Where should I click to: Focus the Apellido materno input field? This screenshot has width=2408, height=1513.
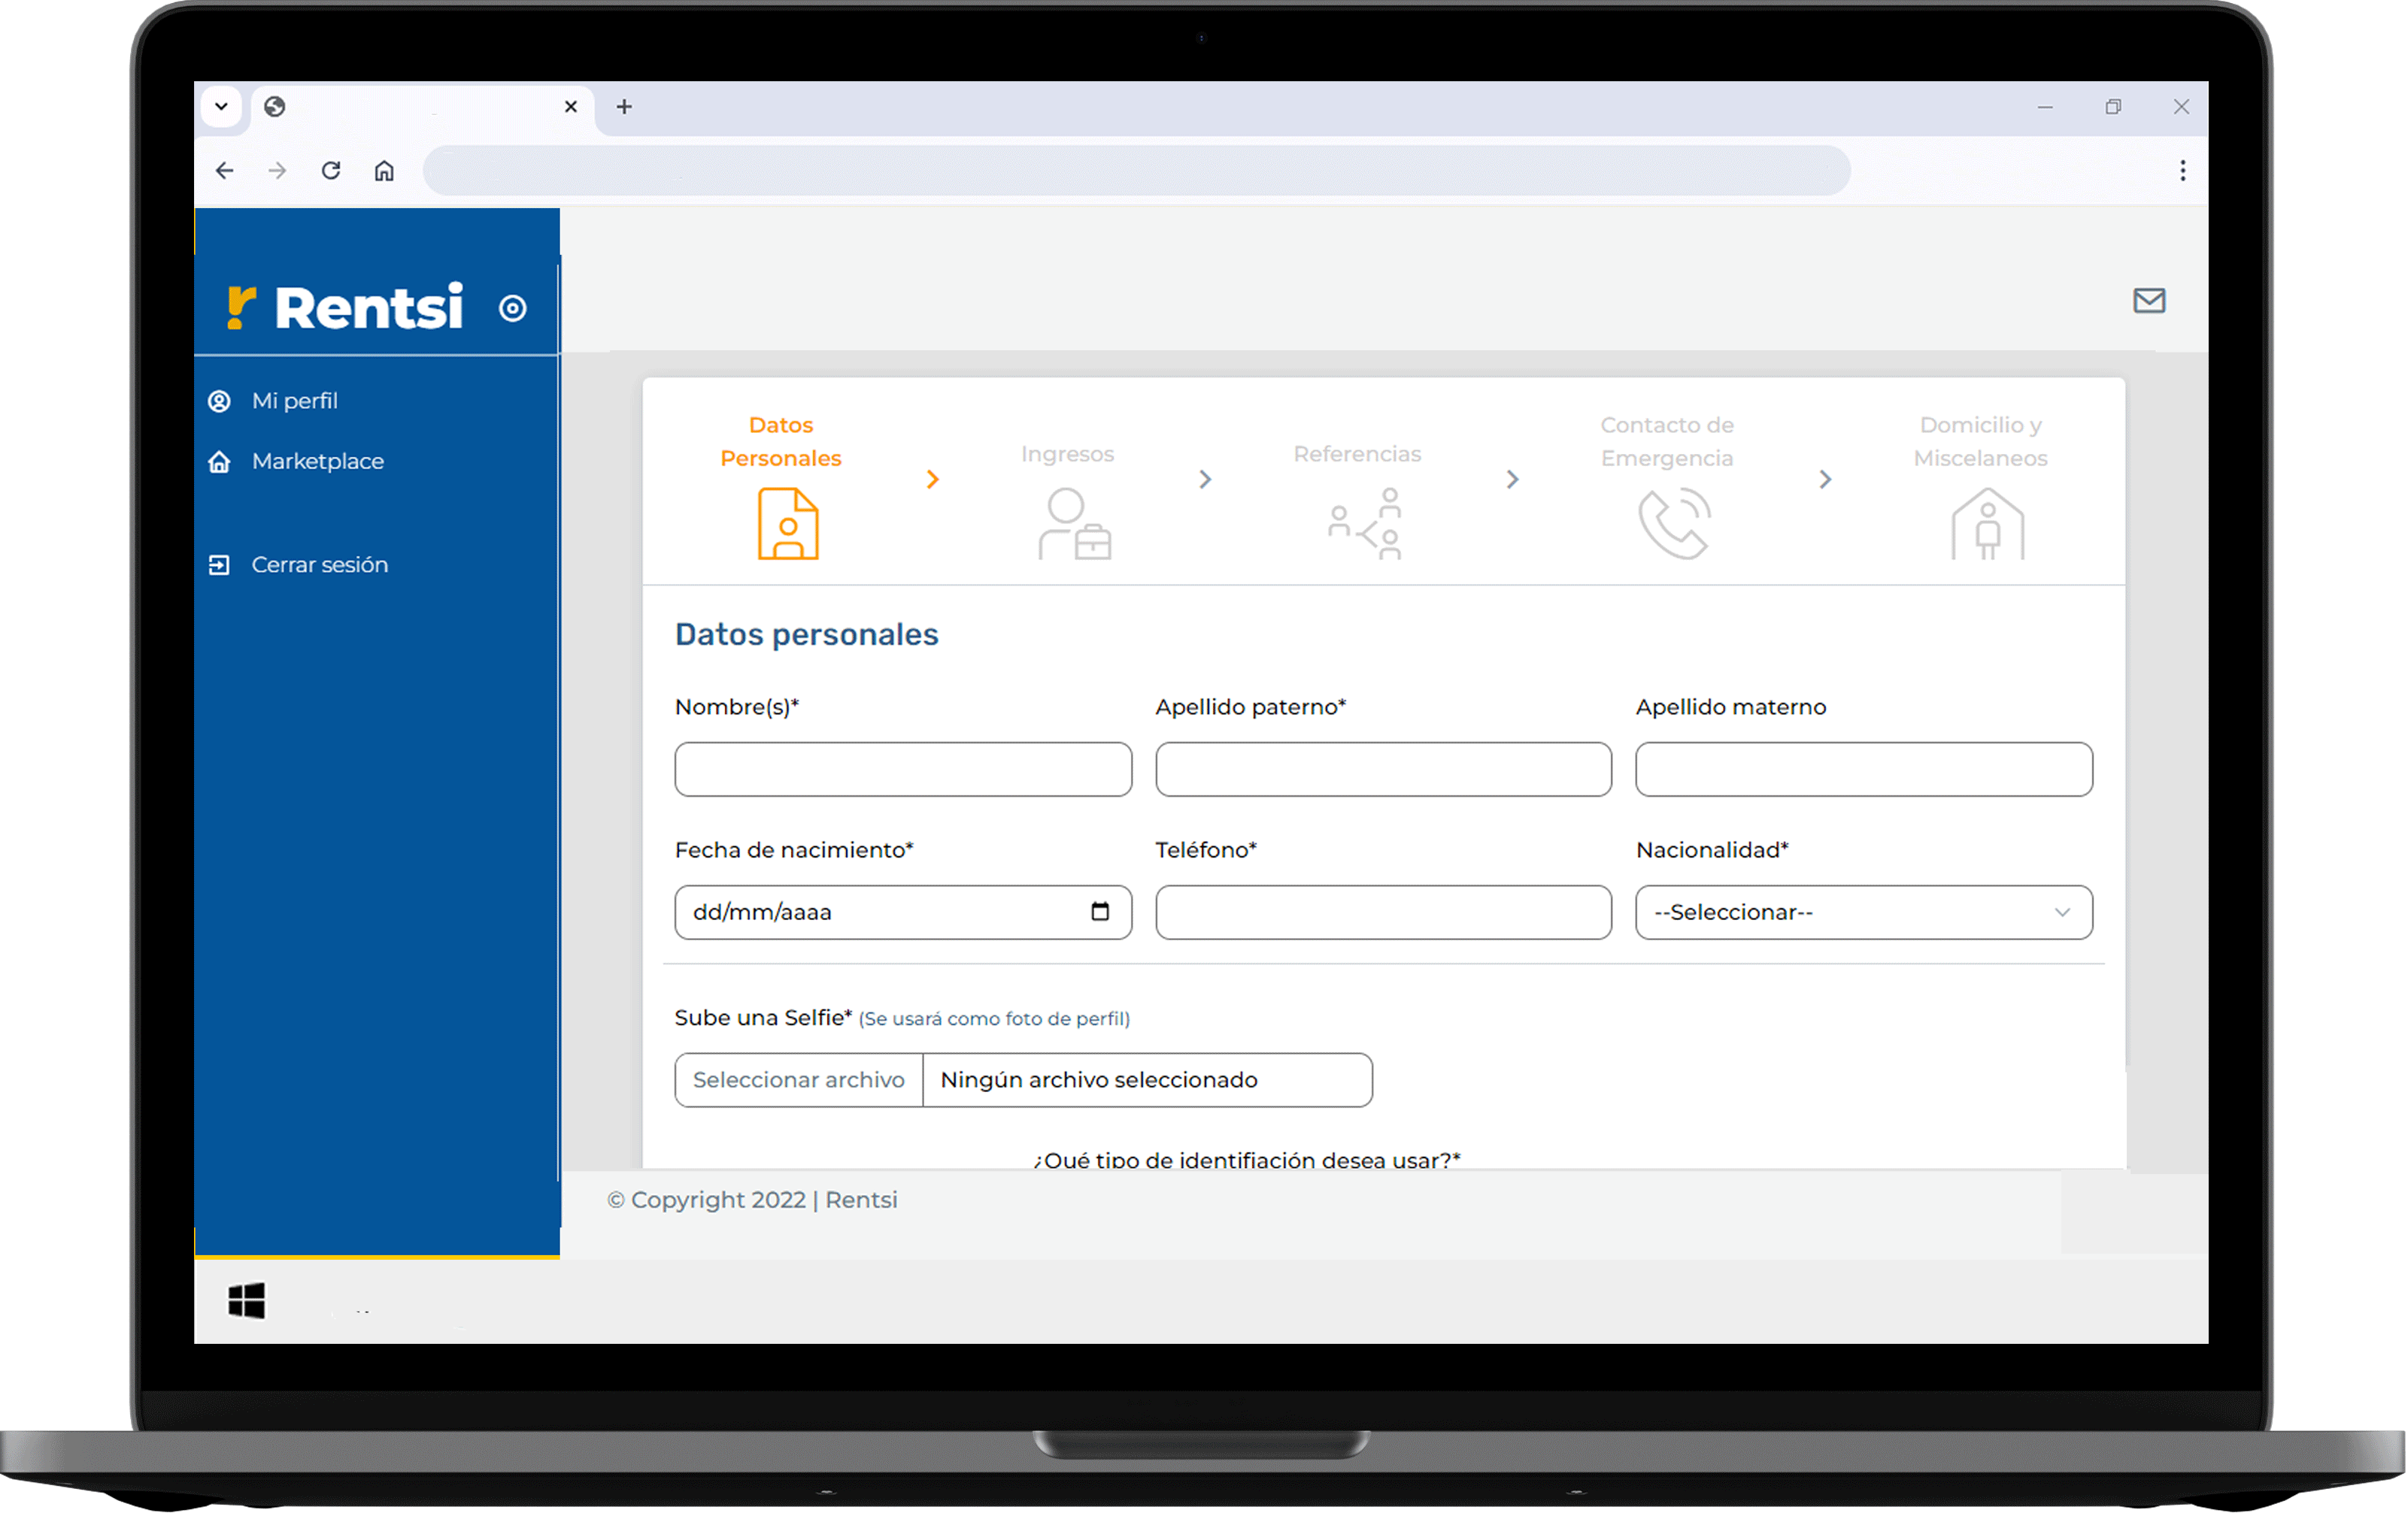(1864, 770)
